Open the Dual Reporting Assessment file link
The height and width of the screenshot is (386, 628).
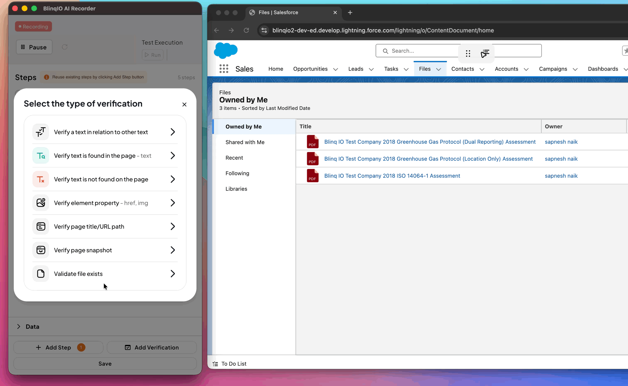pos(430,142)
